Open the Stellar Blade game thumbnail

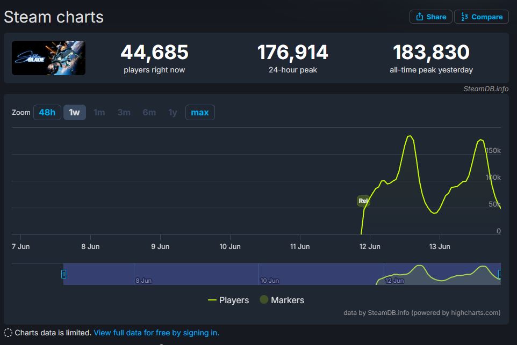coord(48,58)
